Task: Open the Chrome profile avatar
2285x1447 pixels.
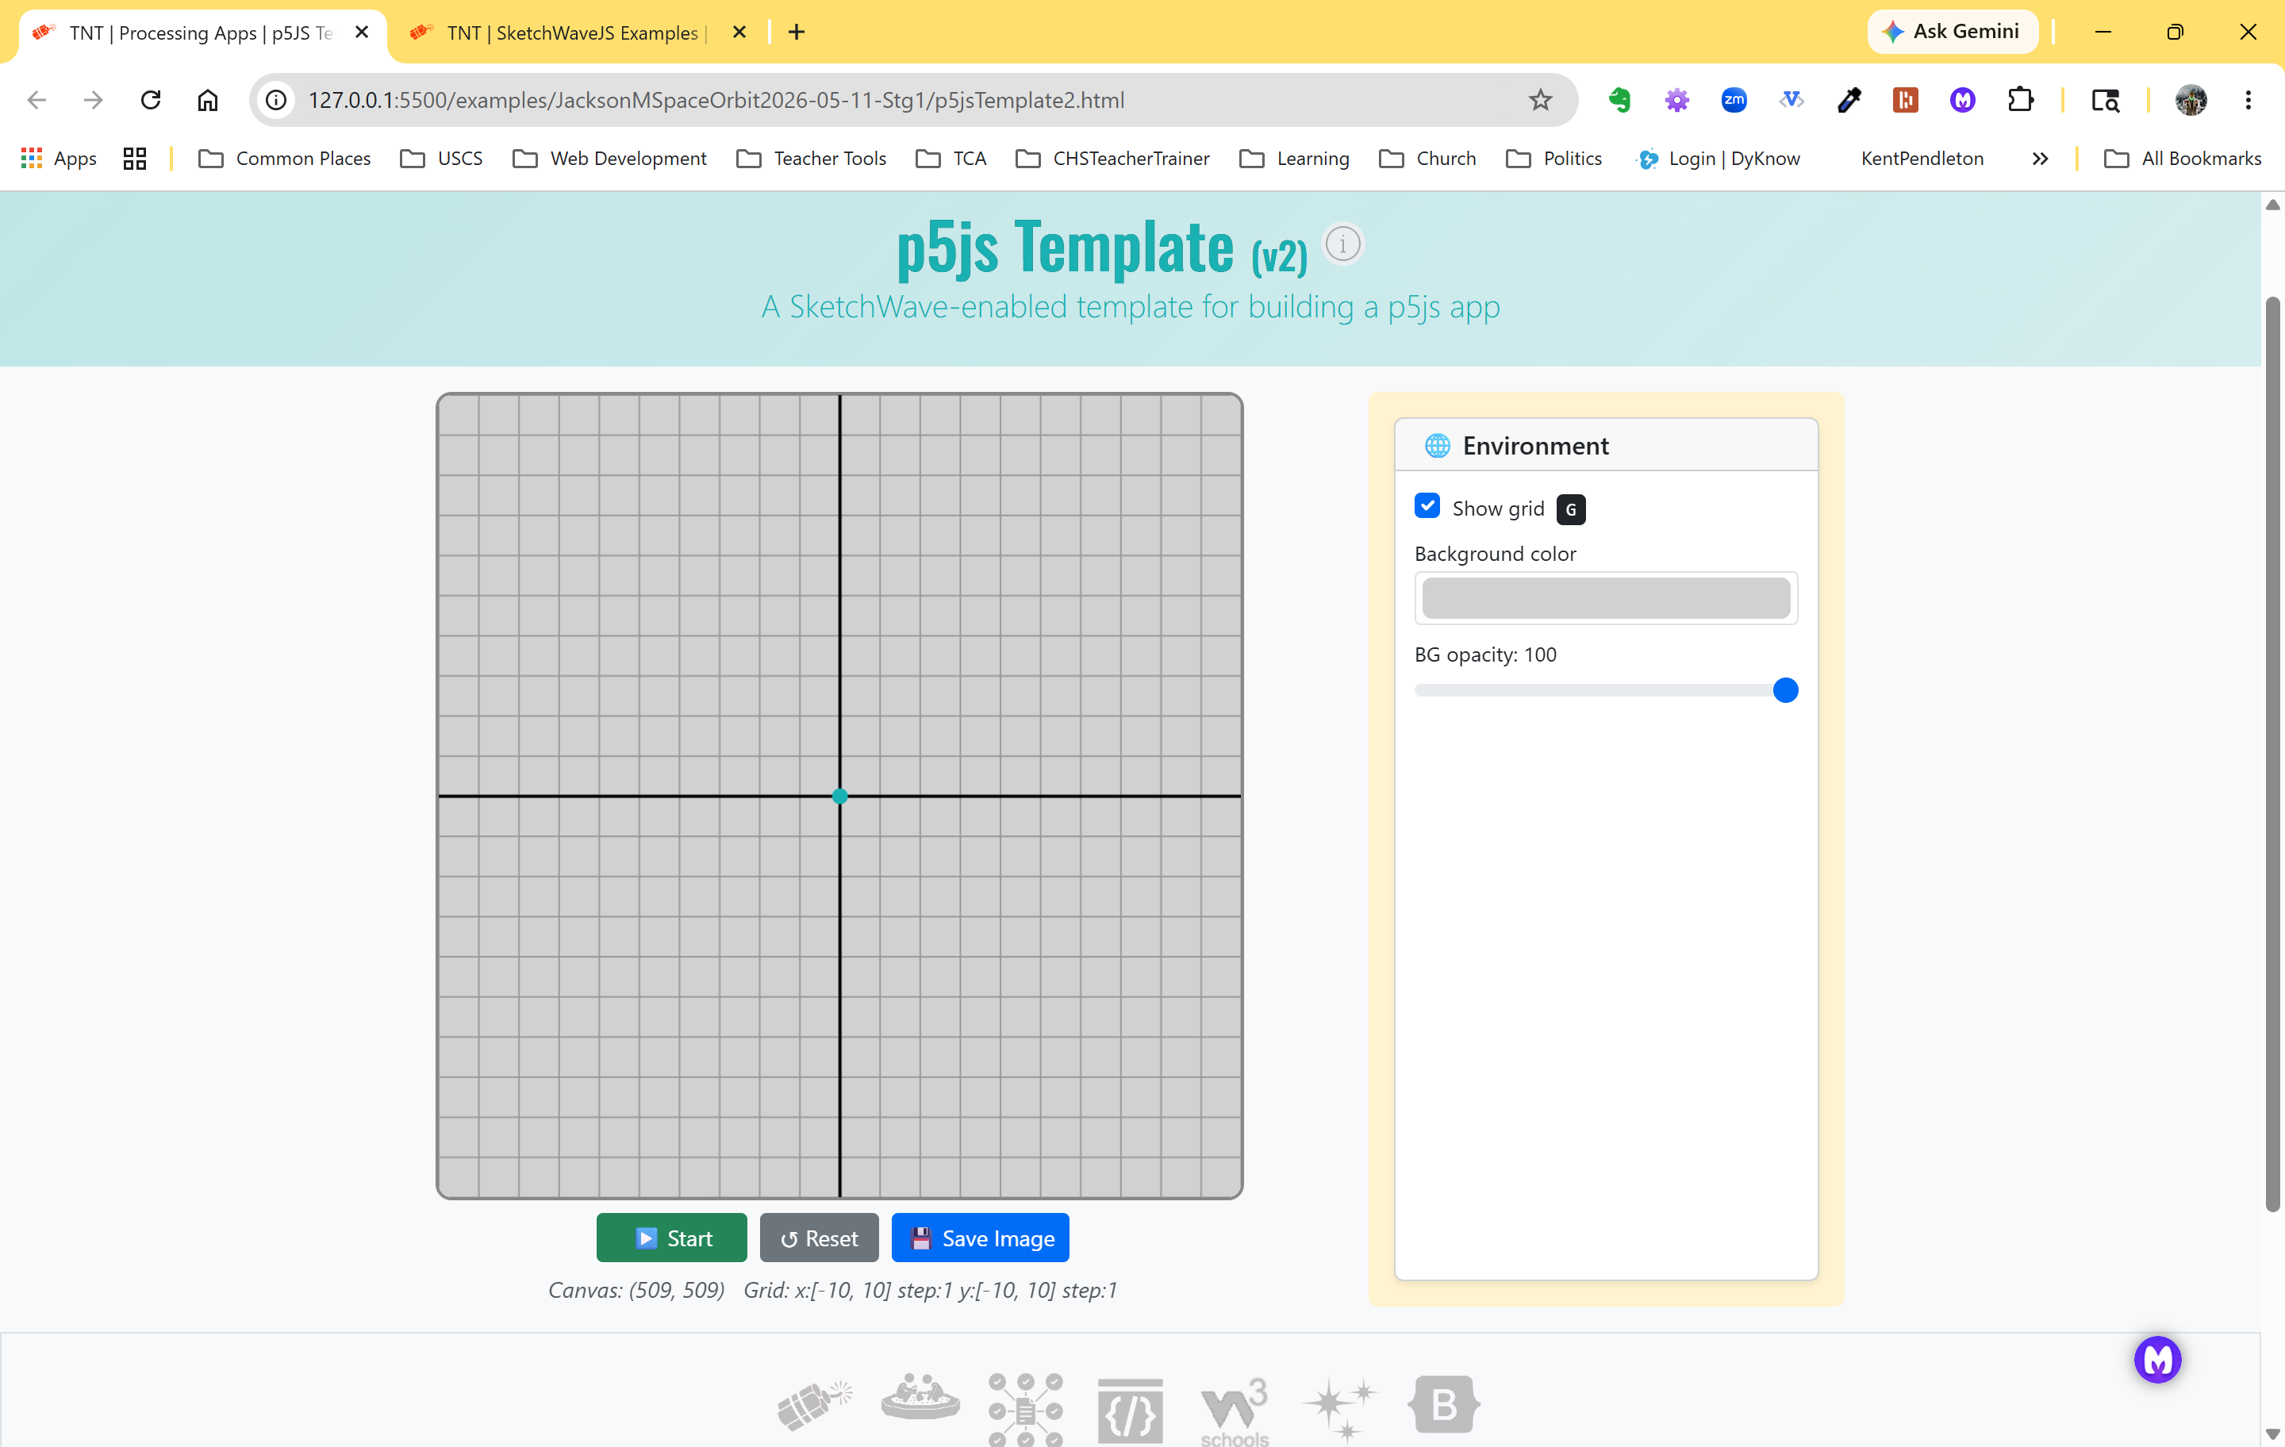Action: (2191, 100)
